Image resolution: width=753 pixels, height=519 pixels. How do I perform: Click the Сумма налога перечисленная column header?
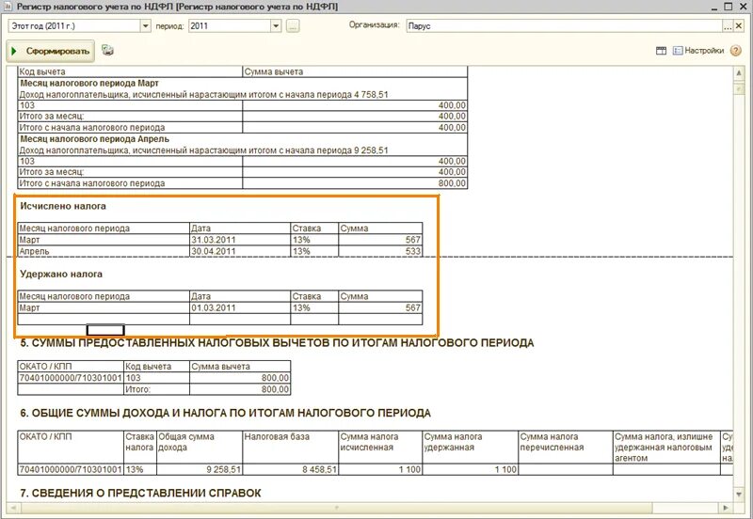(x=566, y=447)
